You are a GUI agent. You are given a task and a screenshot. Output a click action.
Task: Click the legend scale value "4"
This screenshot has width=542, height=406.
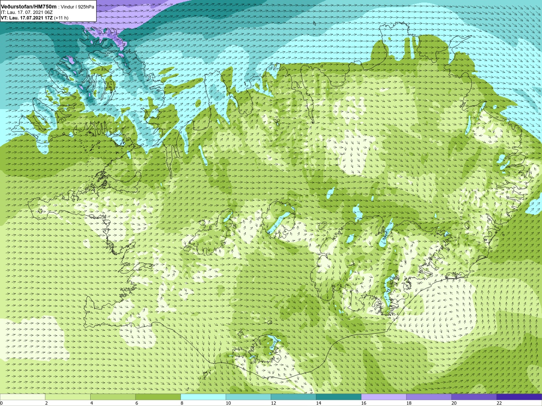(91, 403)
